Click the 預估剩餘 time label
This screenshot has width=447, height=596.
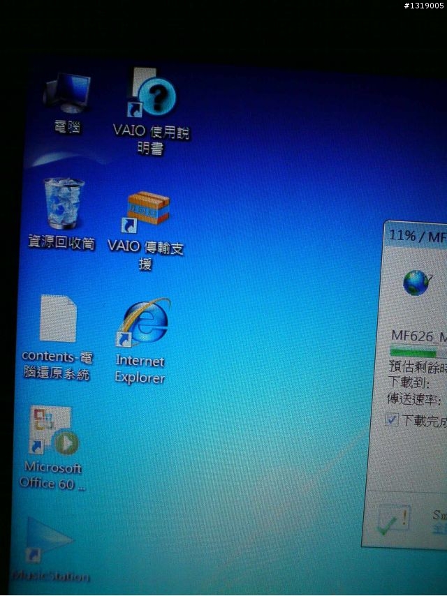click(x=418, y=366)
